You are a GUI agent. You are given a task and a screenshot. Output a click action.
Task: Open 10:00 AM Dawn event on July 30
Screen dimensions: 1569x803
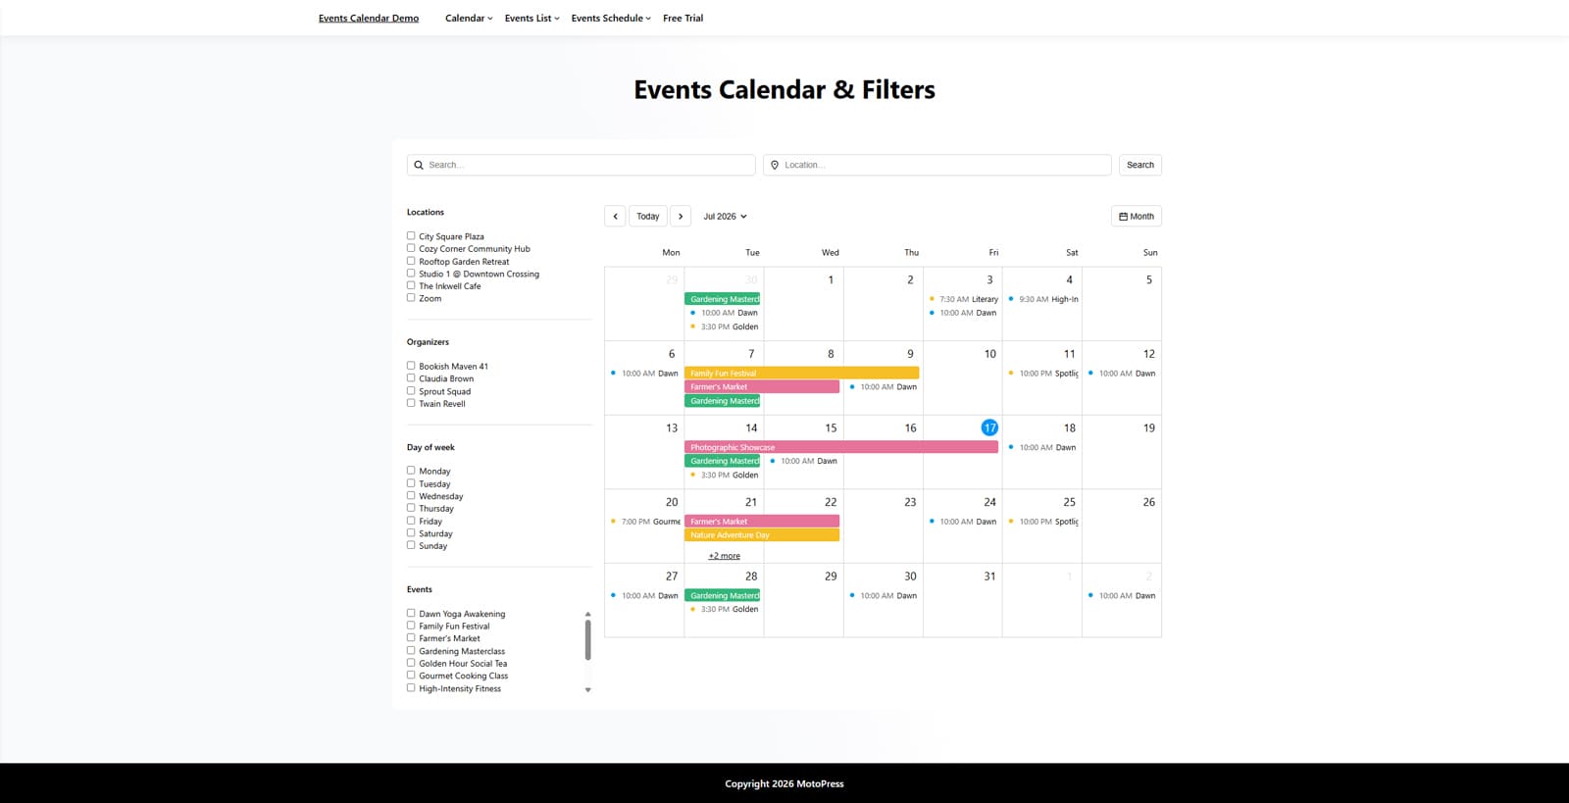tap(883, 595)
